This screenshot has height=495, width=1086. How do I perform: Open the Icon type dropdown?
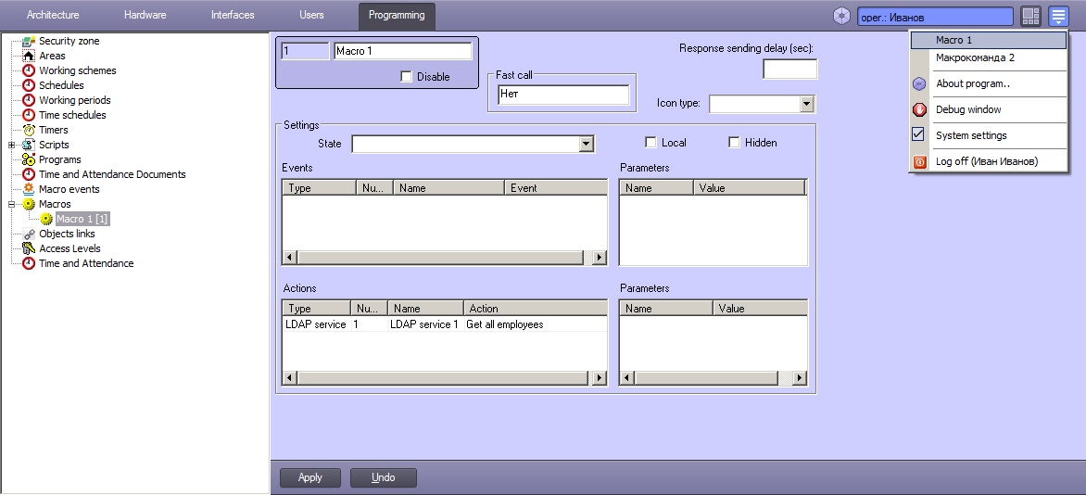click(806, 104)
